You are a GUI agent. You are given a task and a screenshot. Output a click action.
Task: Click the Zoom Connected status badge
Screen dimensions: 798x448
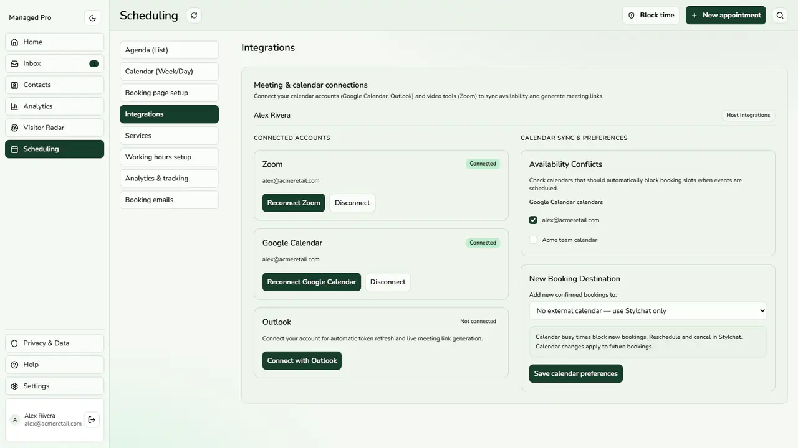pos(483,164)
